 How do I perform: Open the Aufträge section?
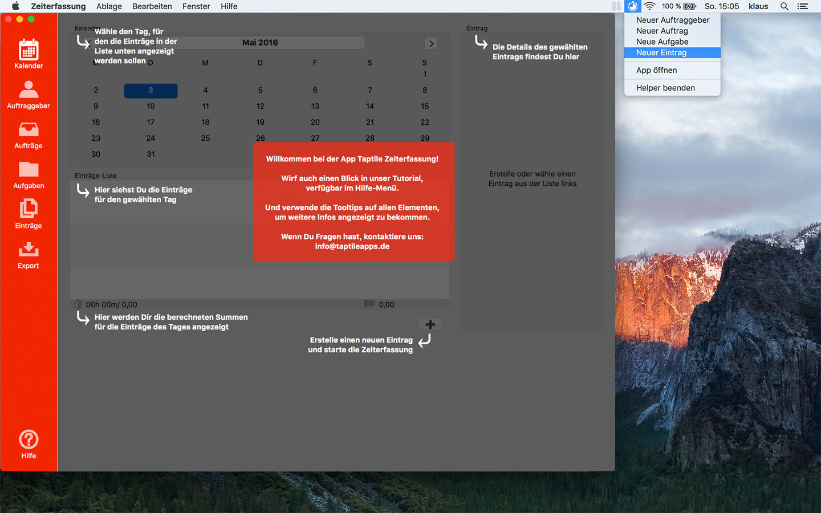(x=29, y=135)
